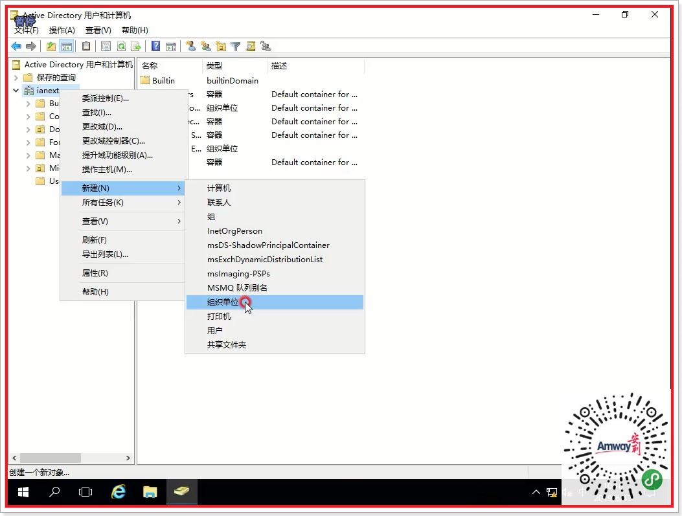The width and height of the screenshot is (682, 516).
Task: Collapse the ianext domain node
Action: [16, 91]
